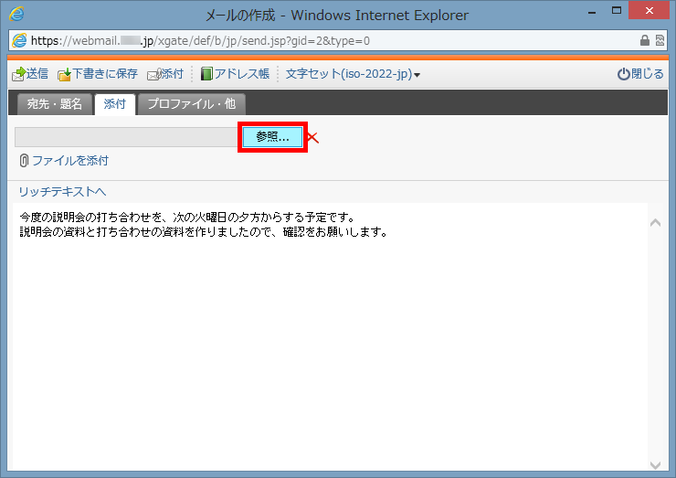Remove the attachment row with the red X
Screen dimensions: 676x478
pyautogui.click(x=312, y=138)
